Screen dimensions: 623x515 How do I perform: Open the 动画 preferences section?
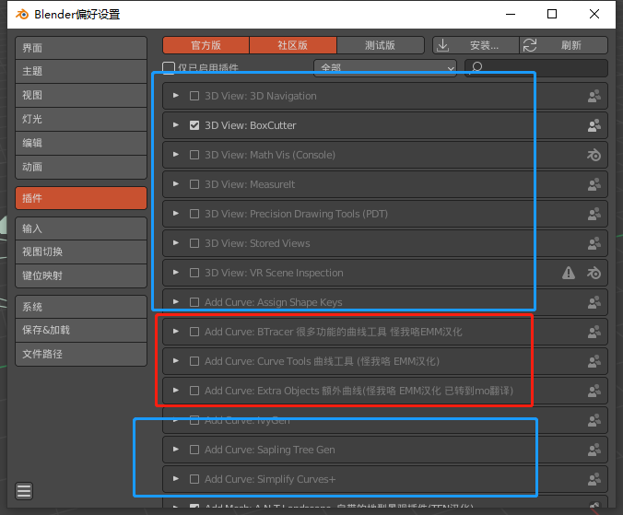click(81, 167)
